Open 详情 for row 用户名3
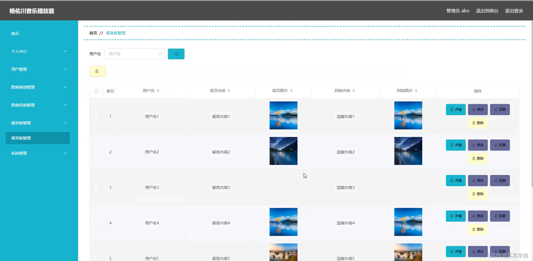The width and height of the screenshot is (533, 261). [x=456, y=180]
